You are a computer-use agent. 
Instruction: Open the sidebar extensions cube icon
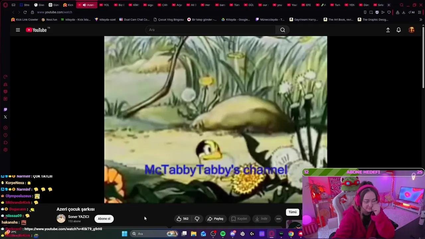[5, 142]
